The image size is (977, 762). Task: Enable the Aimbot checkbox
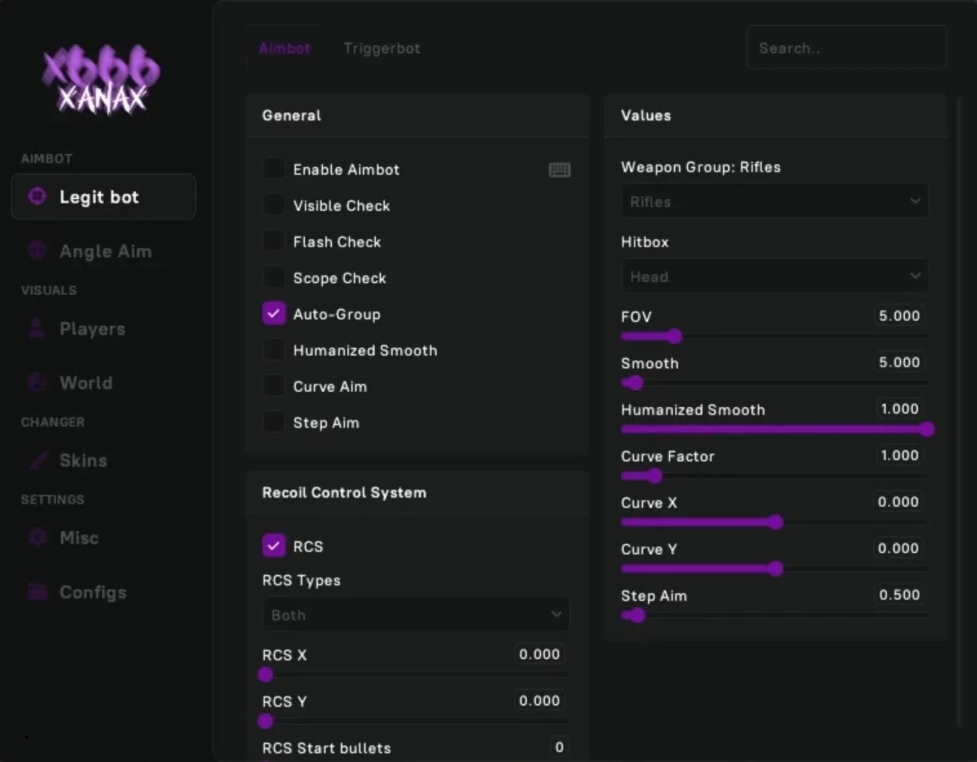(274, 169)
